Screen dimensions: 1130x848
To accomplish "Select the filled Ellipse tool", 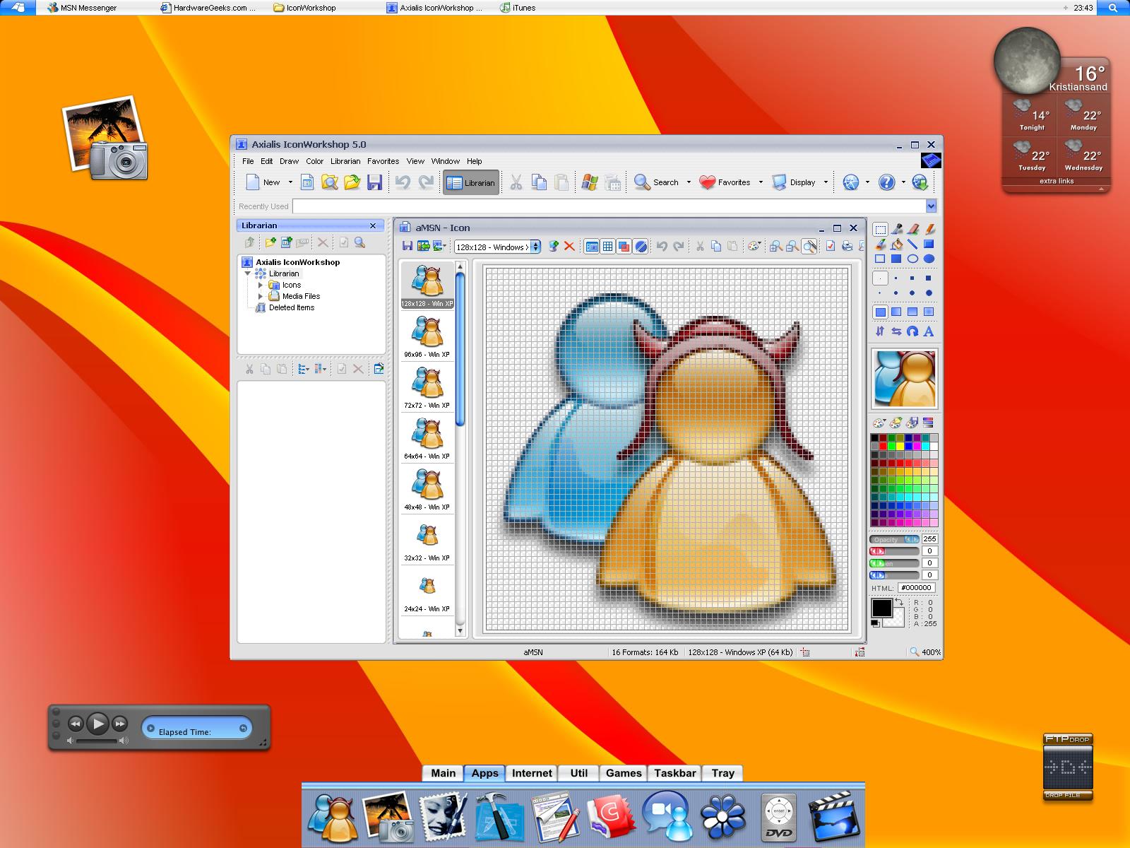I will (x=929, y=259).
